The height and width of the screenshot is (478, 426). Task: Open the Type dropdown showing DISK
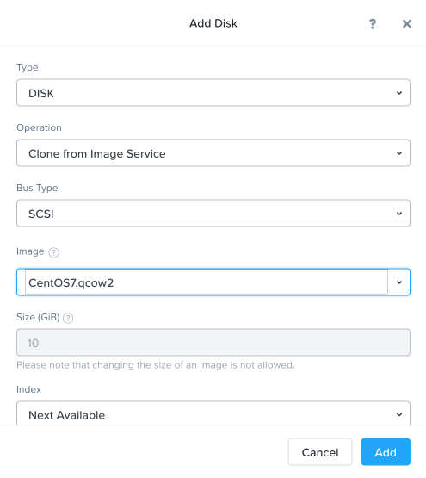tap(213, 93)
